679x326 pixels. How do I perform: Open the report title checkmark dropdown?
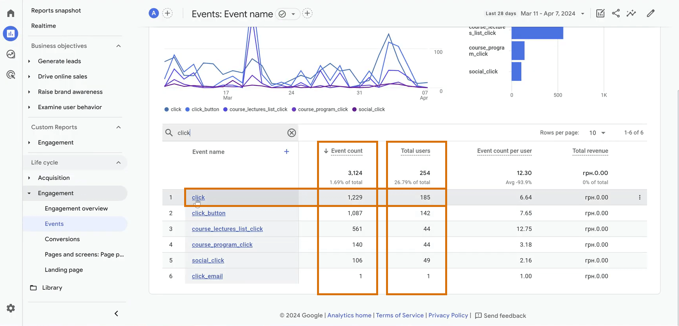287,14
